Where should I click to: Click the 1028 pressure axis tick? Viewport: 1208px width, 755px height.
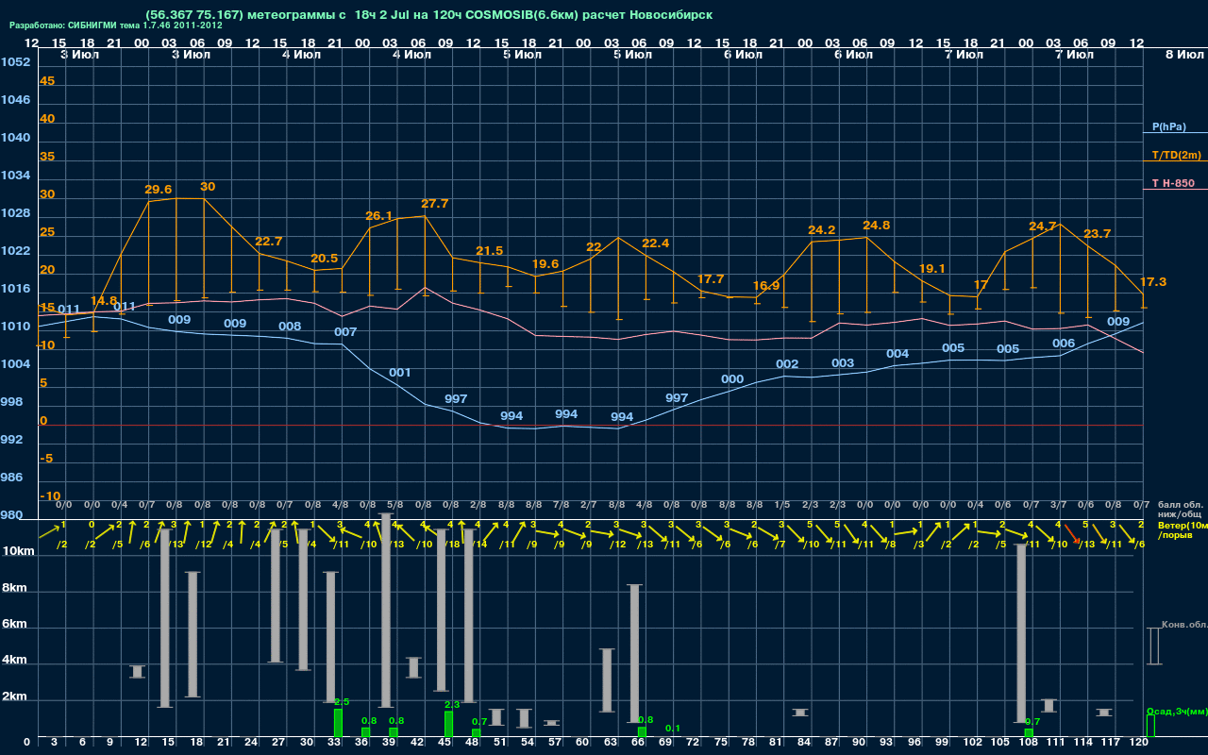pyautogui.click(x=15, y=213)
